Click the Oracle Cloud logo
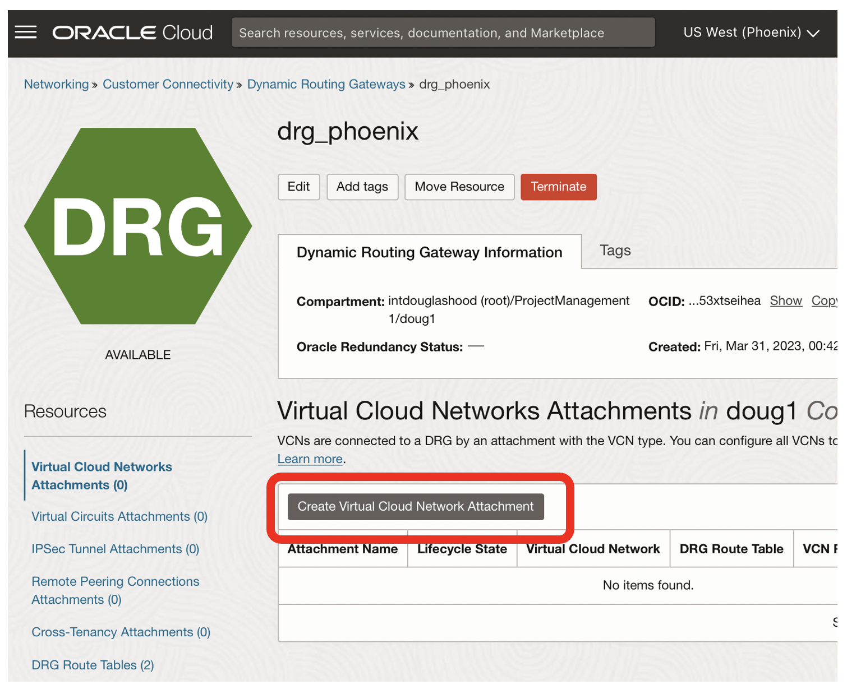847x694 pixels. pyautogui.click(x=133, y=33)
